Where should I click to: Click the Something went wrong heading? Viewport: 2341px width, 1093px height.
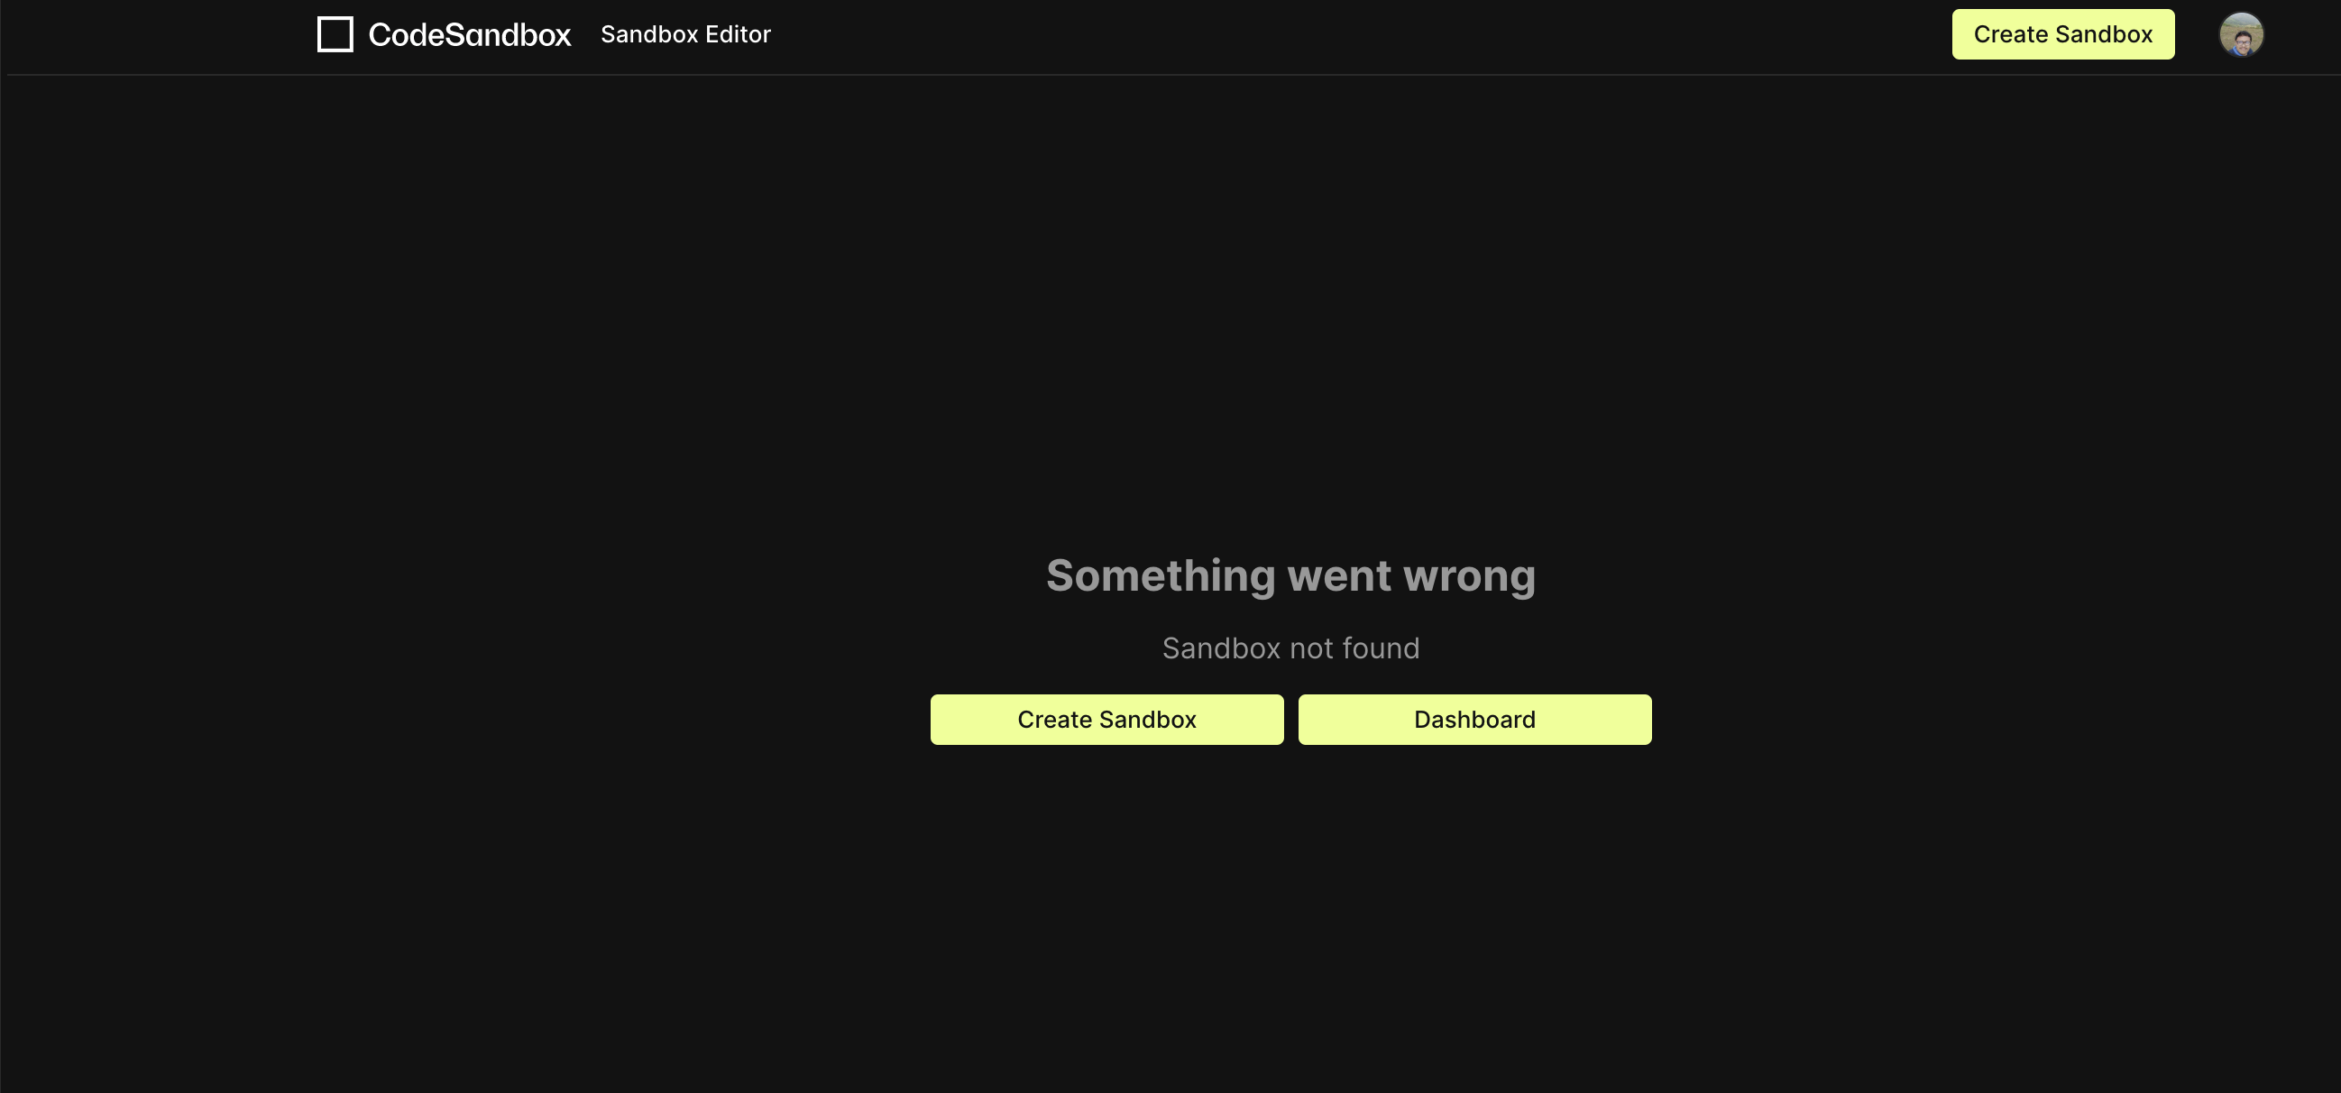(1290, 575)
